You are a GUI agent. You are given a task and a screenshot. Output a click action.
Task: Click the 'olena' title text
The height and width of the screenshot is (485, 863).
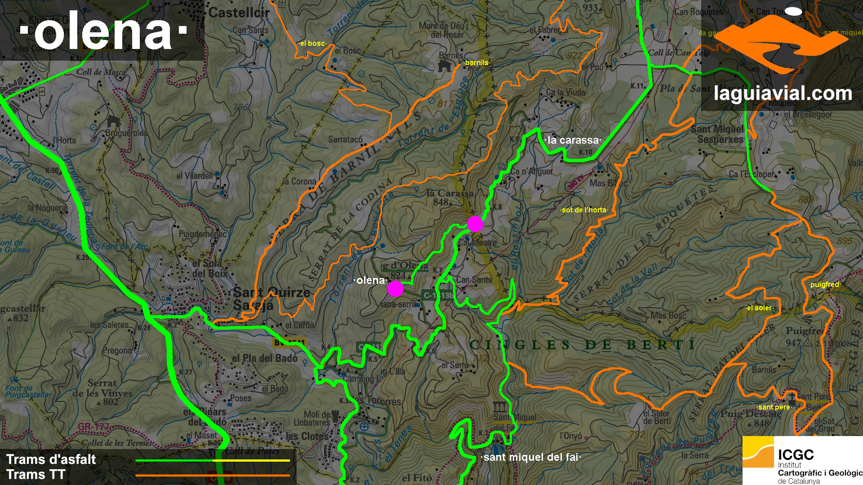103,32
